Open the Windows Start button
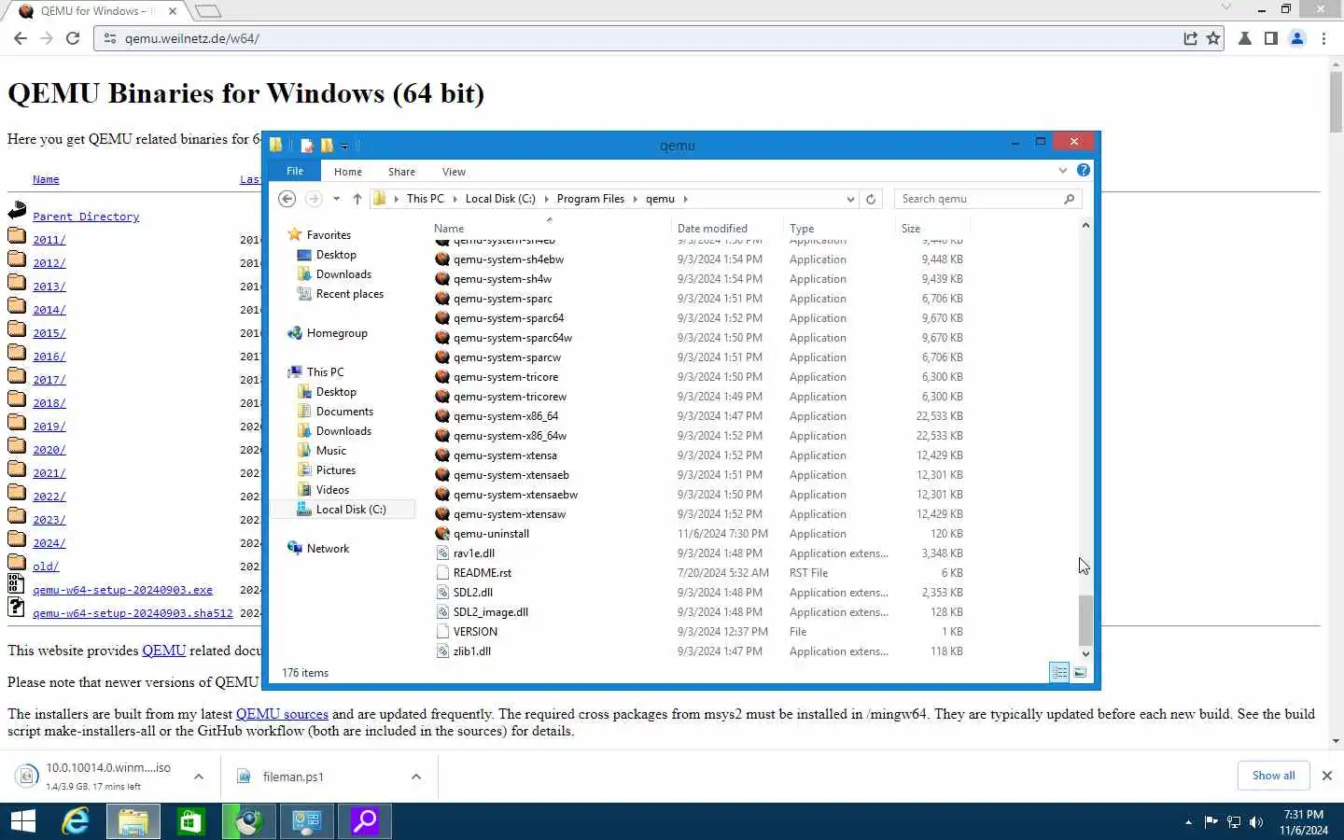The image size is (1344, 840). coord(23,821)
